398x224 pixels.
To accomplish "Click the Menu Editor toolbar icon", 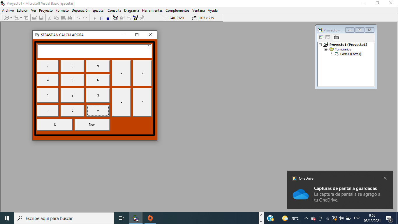I will click(x=26, y=18).
